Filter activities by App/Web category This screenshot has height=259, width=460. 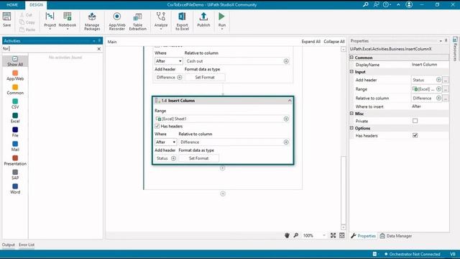pyautogui.click(x=15, y=76)
